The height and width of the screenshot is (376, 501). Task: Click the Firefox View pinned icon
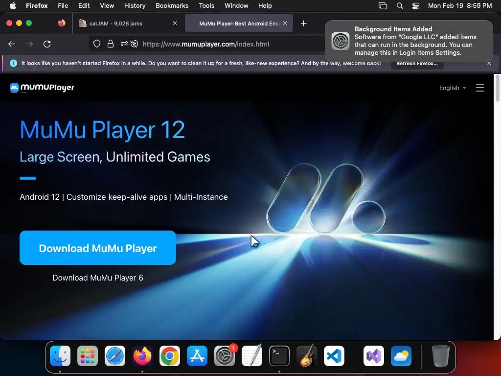pyautogui.click(x=62, y=23)
